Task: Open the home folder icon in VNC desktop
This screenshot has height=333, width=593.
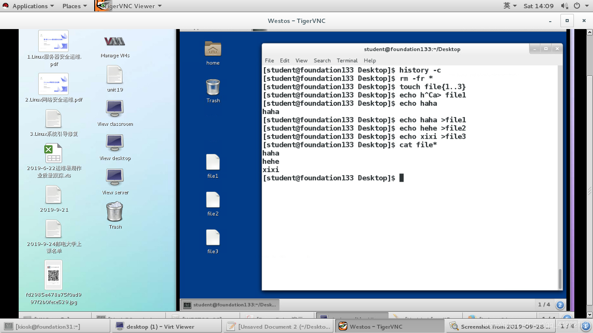Action: pyautogui.click(x=213, y=49)
